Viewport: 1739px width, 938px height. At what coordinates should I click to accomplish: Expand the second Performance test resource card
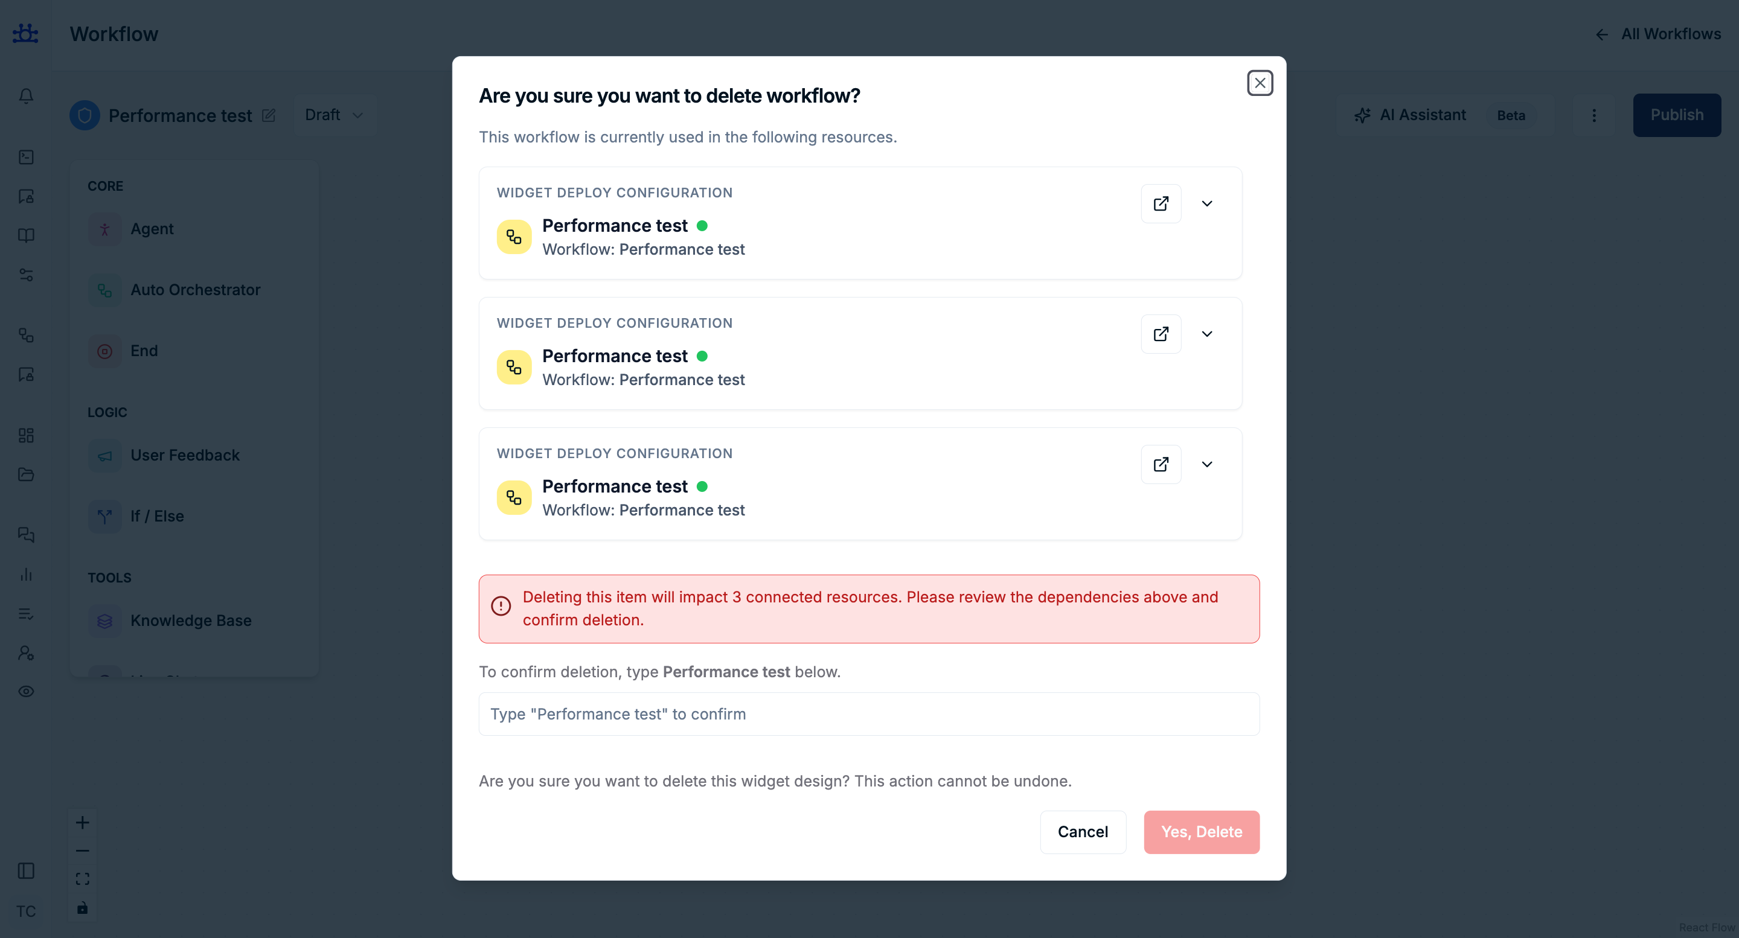point(1206,333)
